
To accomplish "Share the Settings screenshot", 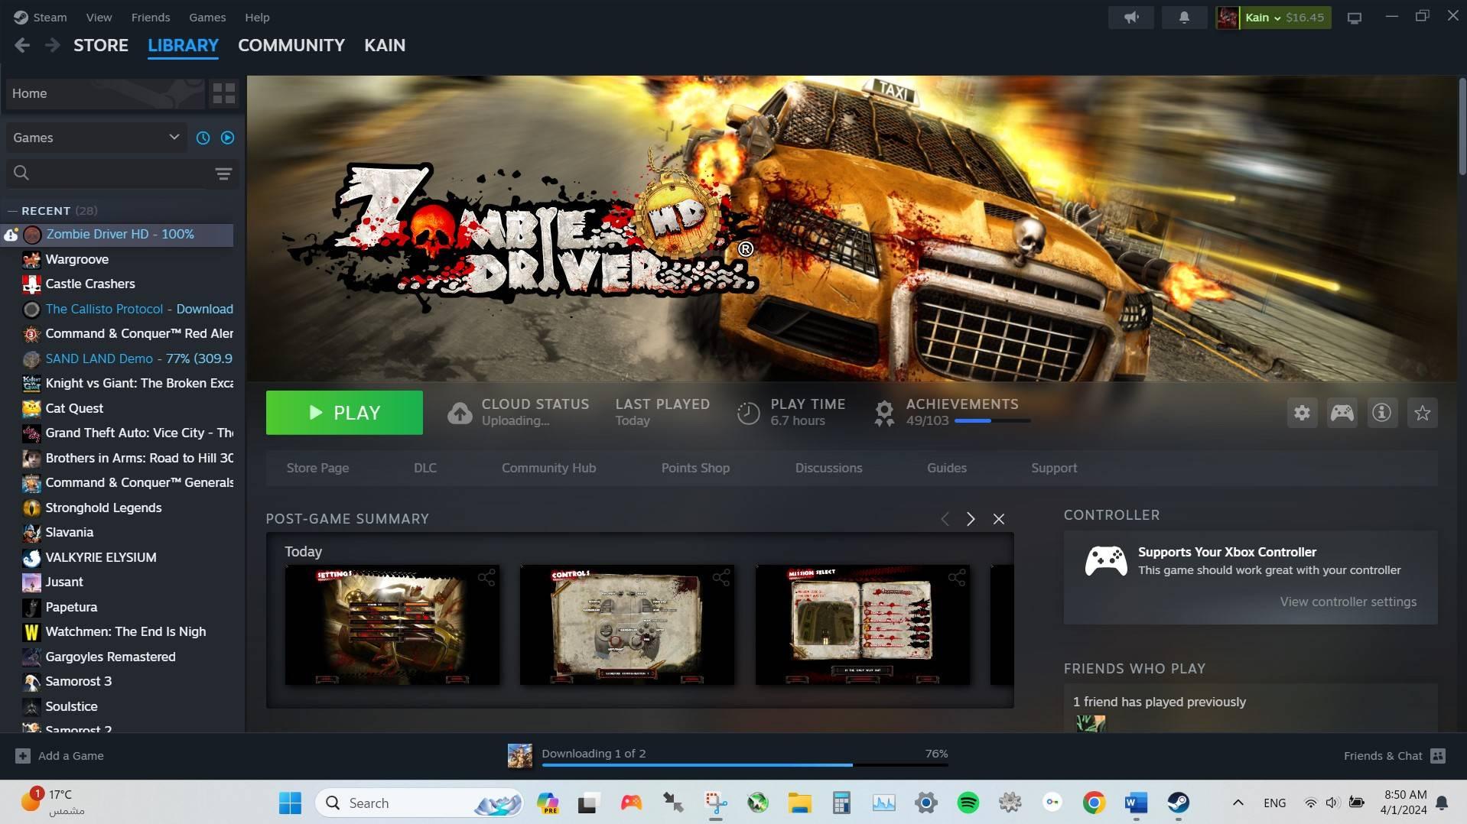I will click(486, 578).
